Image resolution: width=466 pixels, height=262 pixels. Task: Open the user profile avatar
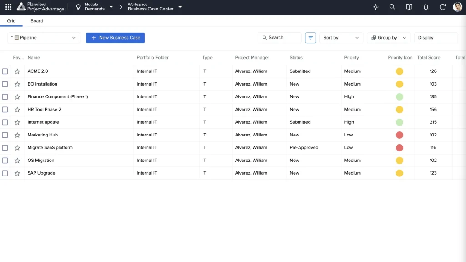(458, 7)
